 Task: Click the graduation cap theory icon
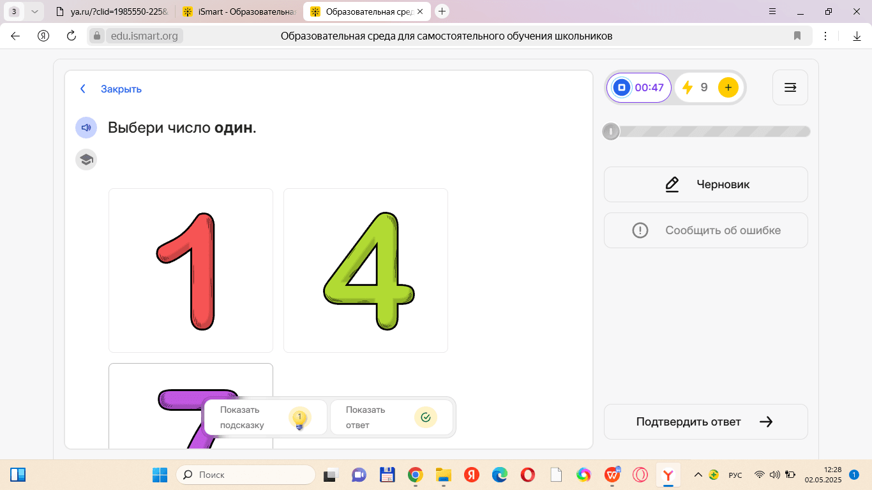coord(86,160)
